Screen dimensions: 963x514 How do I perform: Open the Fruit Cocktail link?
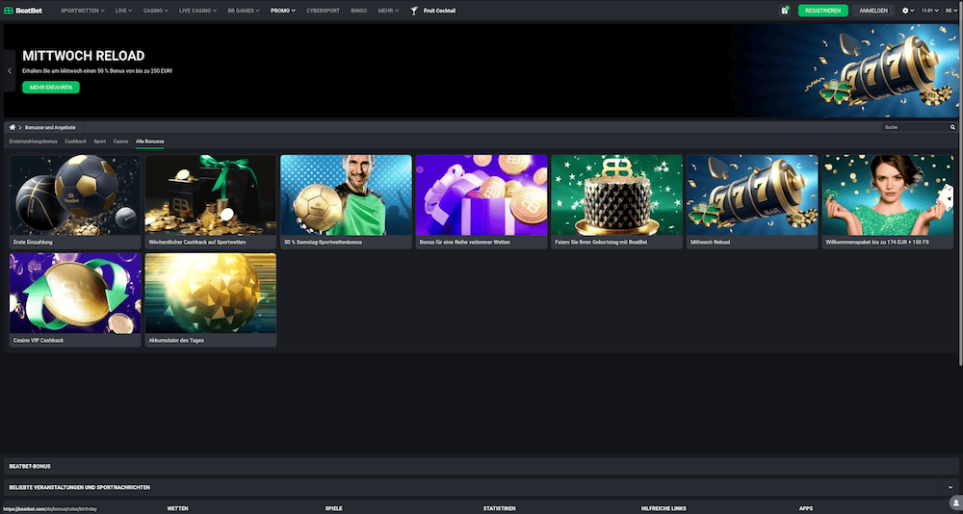(440, 11)
